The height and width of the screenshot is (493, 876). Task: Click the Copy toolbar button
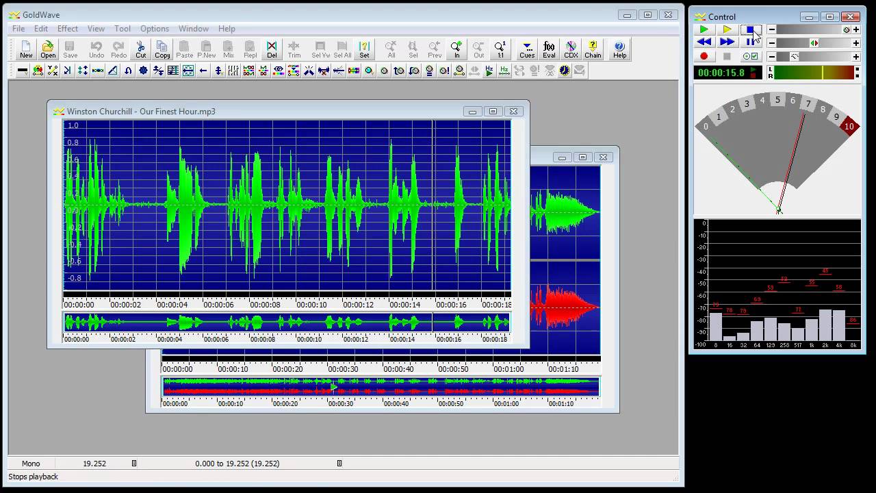point(162,49)
